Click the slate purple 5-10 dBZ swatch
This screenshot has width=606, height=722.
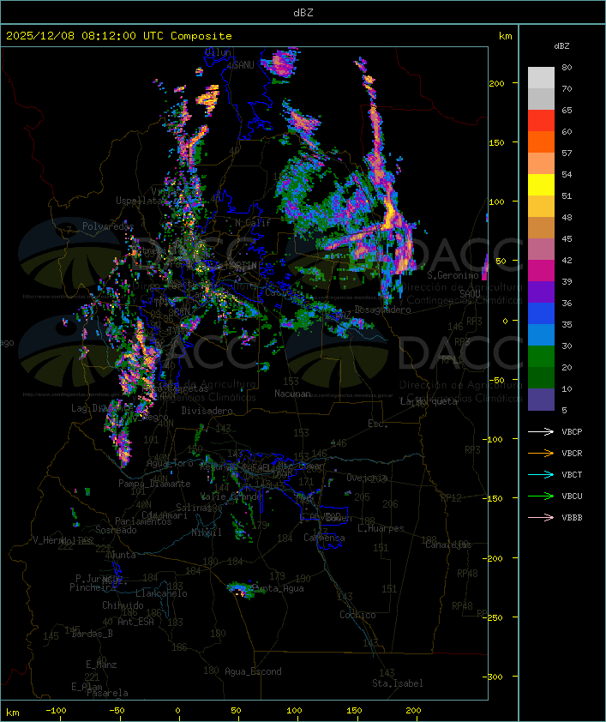pyautogui.click(x=541, y=400)
